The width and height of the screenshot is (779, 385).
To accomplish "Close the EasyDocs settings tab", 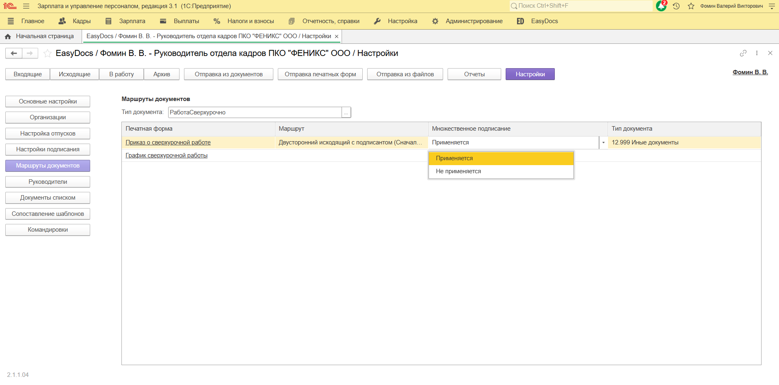I will click(336, 37).
